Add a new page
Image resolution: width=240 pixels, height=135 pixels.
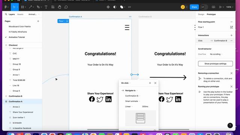(38, 21)
